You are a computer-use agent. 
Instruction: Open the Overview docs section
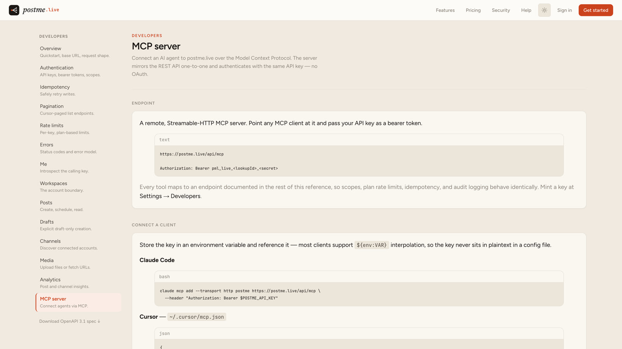coord(78,52)
